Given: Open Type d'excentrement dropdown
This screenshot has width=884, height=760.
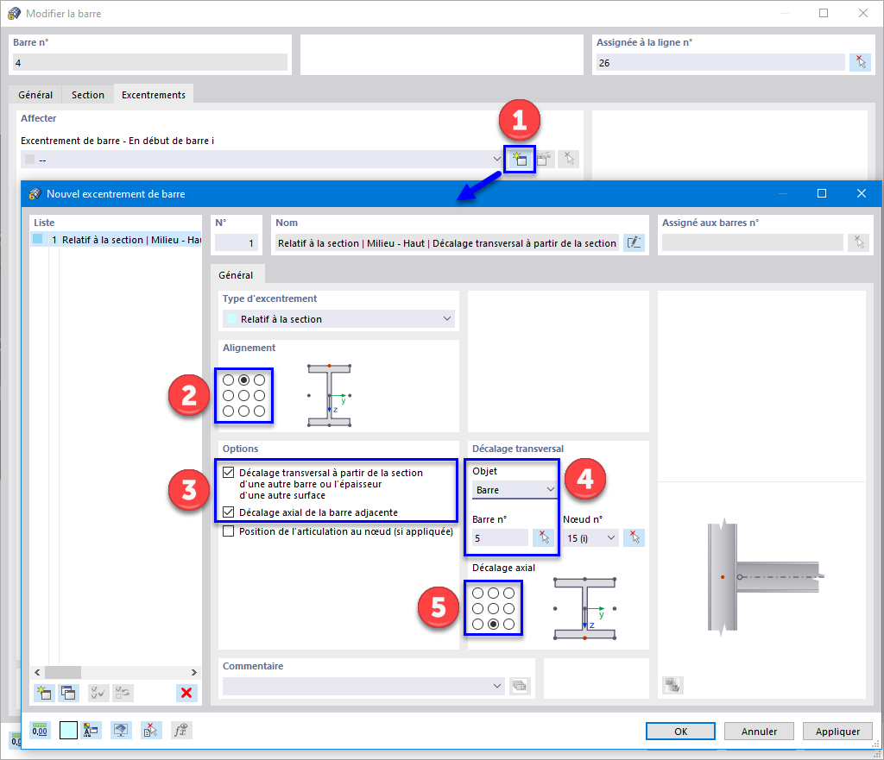Looking at the screenshot, I should (x=338, y=319).
